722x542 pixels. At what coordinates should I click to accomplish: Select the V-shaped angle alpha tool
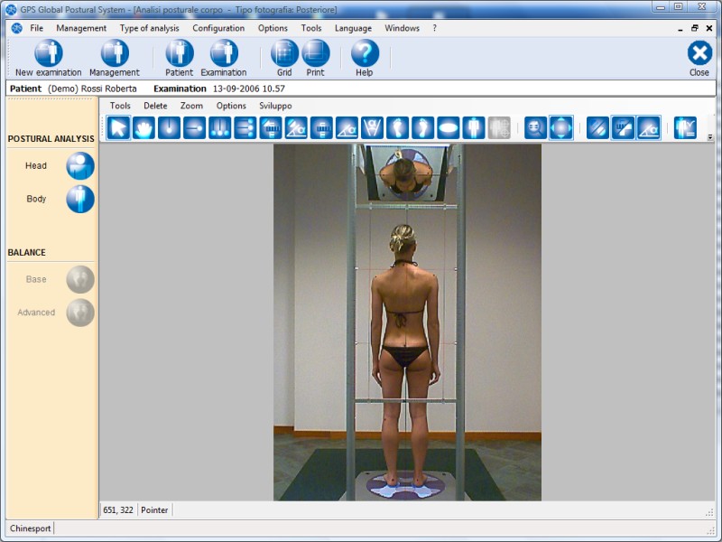(372, 127)
